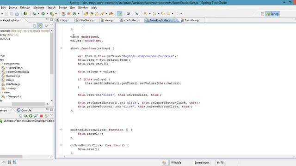Collapse the onCancelButtonClick fold marker
Image resolution: width=296 pixels, height=166 pixels.
tap(61, 130)
